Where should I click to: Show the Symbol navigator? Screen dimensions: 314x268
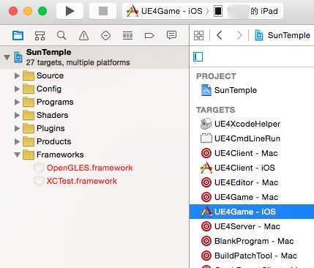click(40, 36)
